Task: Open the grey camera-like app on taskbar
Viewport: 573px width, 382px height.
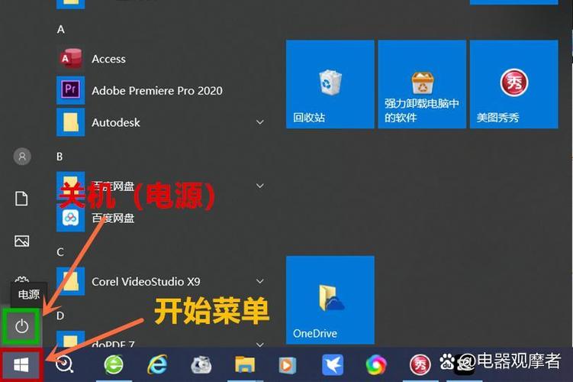Action: point(201,364)
